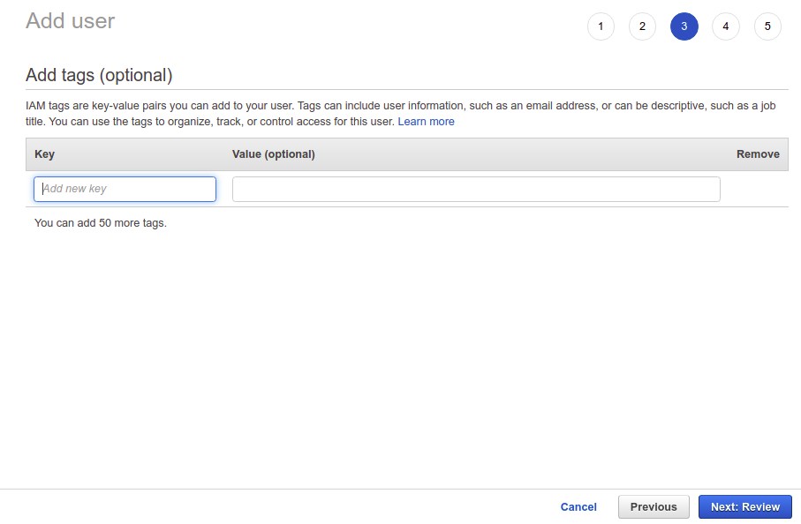The image size is (801, 524).
Task: Select the highlighted step 3 indicator
Action: pyautogui.click(x=684, y=26)
